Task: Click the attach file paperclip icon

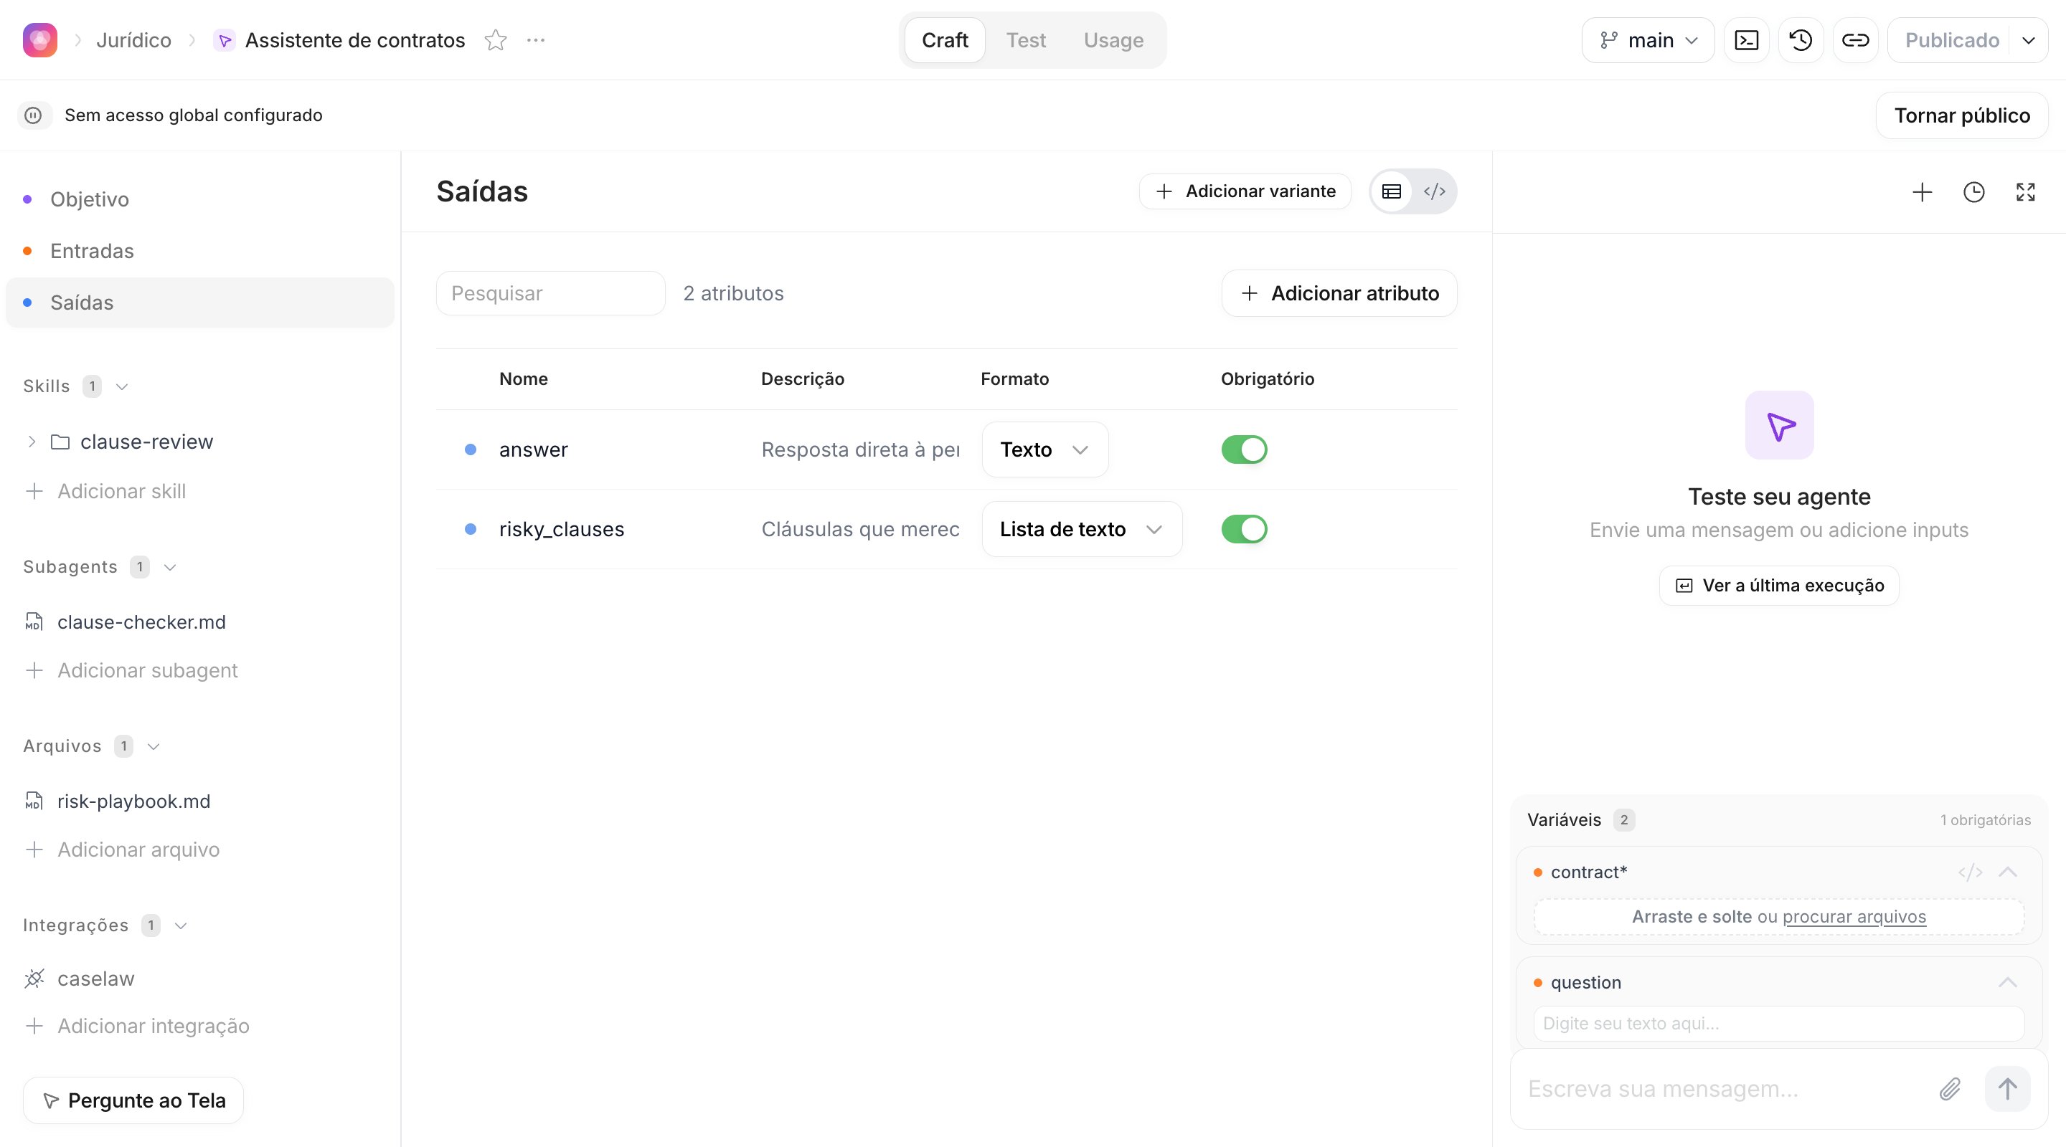Action: pos(1951,1088)
